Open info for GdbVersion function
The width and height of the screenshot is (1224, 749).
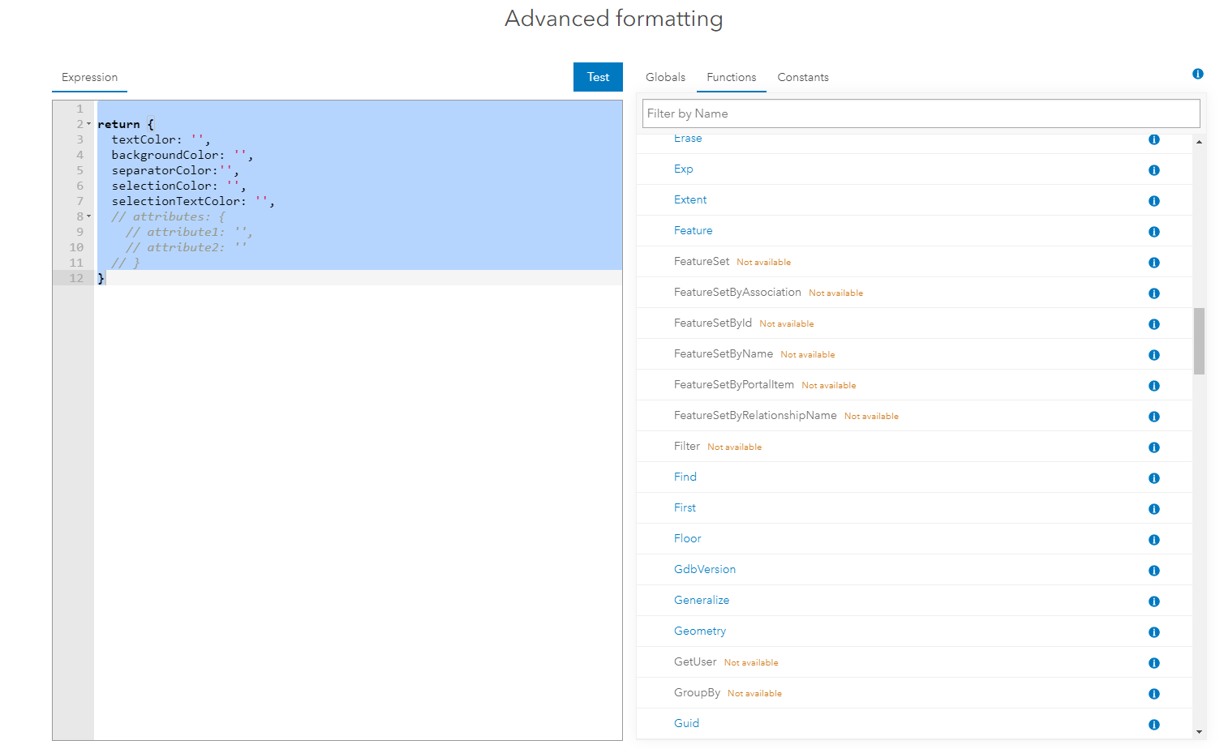(x=1153, y=571)
